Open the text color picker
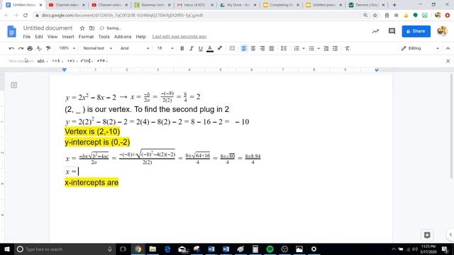The width and height of the screenshot is (454, 255). click(210, 49)
